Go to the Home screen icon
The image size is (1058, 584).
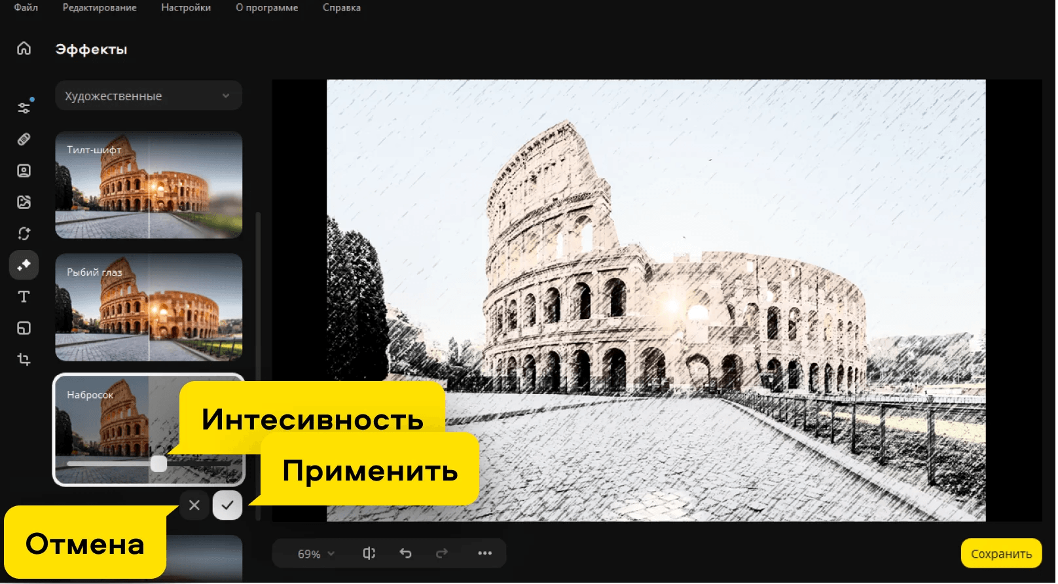24,48
